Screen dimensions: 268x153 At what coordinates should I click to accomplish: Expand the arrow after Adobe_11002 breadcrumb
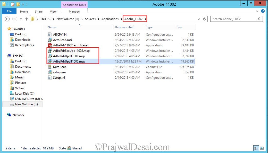[x=145, y=19]
